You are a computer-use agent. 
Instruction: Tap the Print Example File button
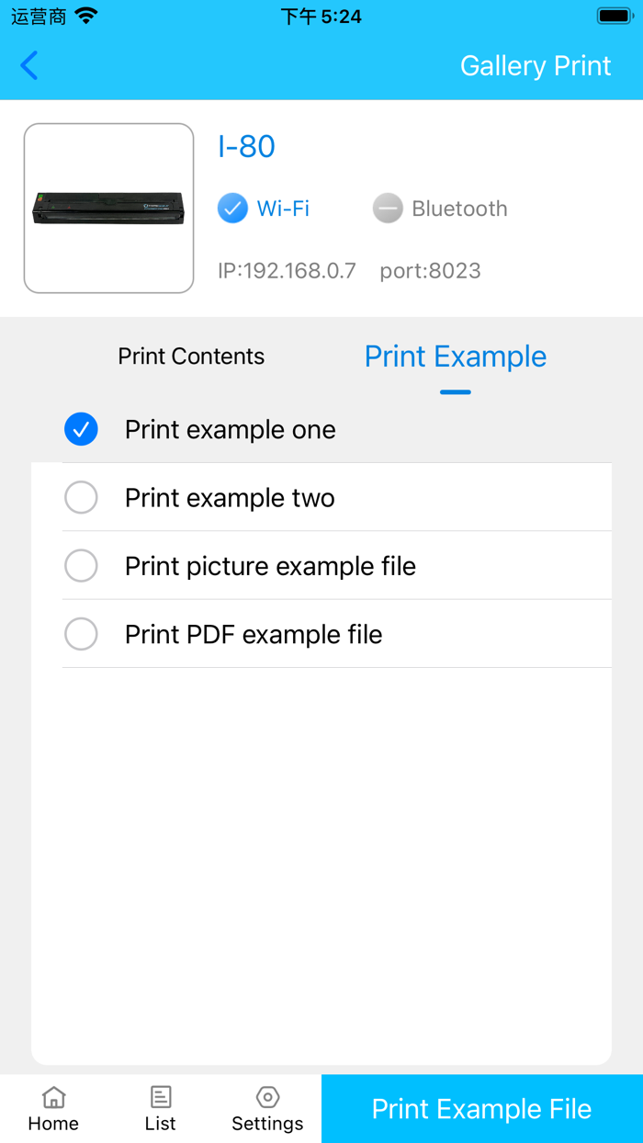pos(481,1108)
